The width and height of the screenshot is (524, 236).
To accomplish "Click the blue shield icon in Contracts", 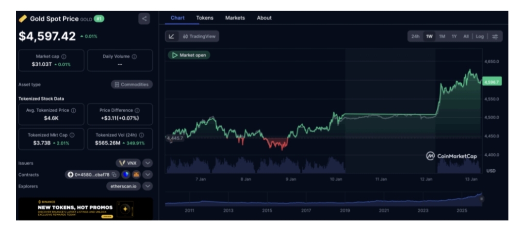I will [125, 175].
